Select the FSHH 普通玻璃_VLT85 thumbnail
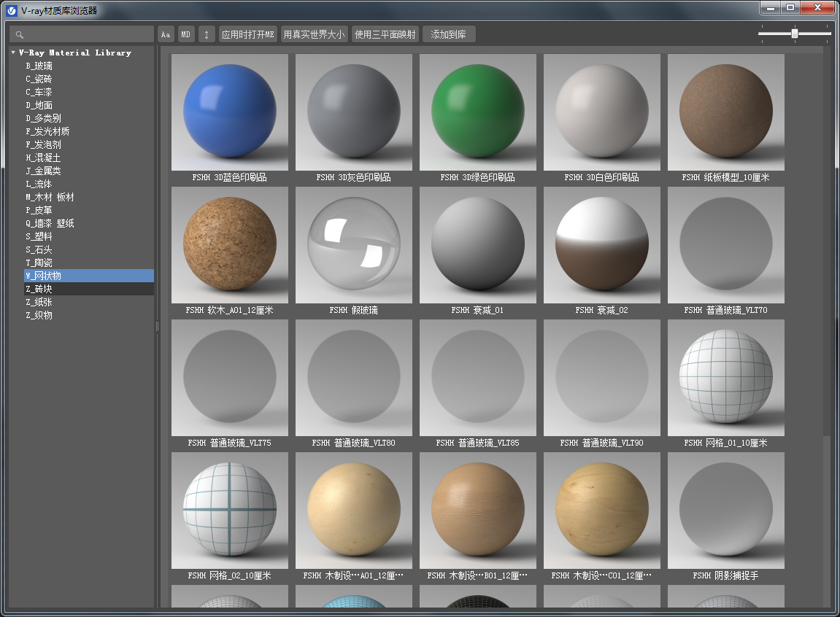Image resolution: width=840 pixels, height=617 pixels. click(x=478, y=378)
